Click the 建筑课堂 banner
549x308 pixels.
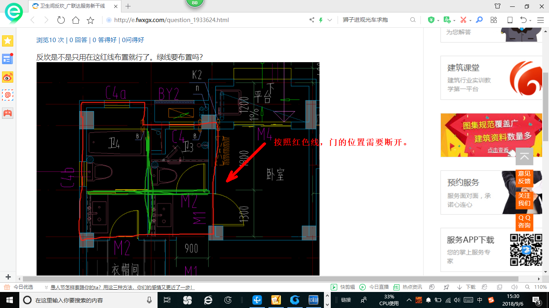(x=492, y=78)
